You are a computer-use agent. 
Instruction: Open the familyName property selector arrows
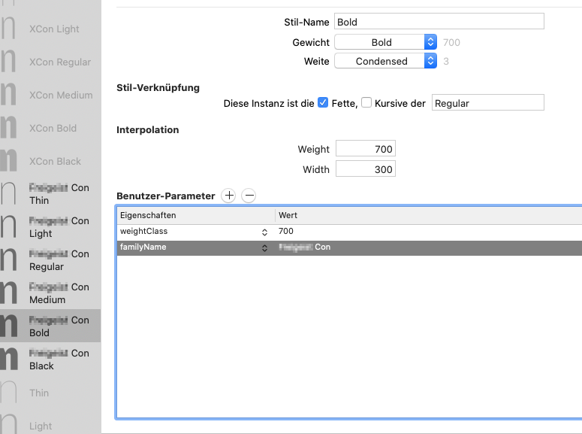264,247
